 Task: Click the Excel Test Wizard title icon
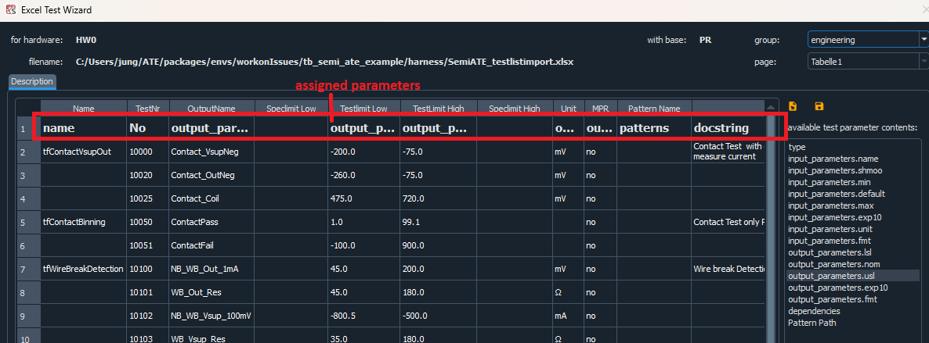tap(11, 10)
